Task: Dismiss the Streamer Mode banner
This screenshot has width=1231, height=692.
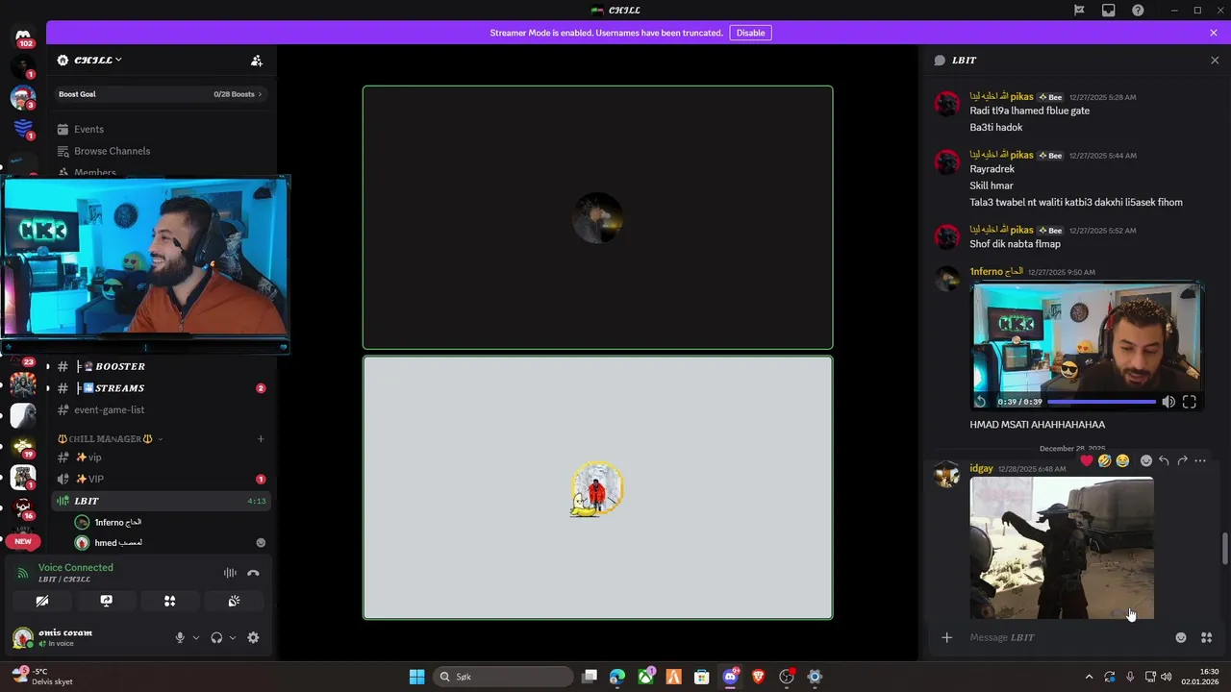Action: pyautogui.click(x=1214, y=33)
